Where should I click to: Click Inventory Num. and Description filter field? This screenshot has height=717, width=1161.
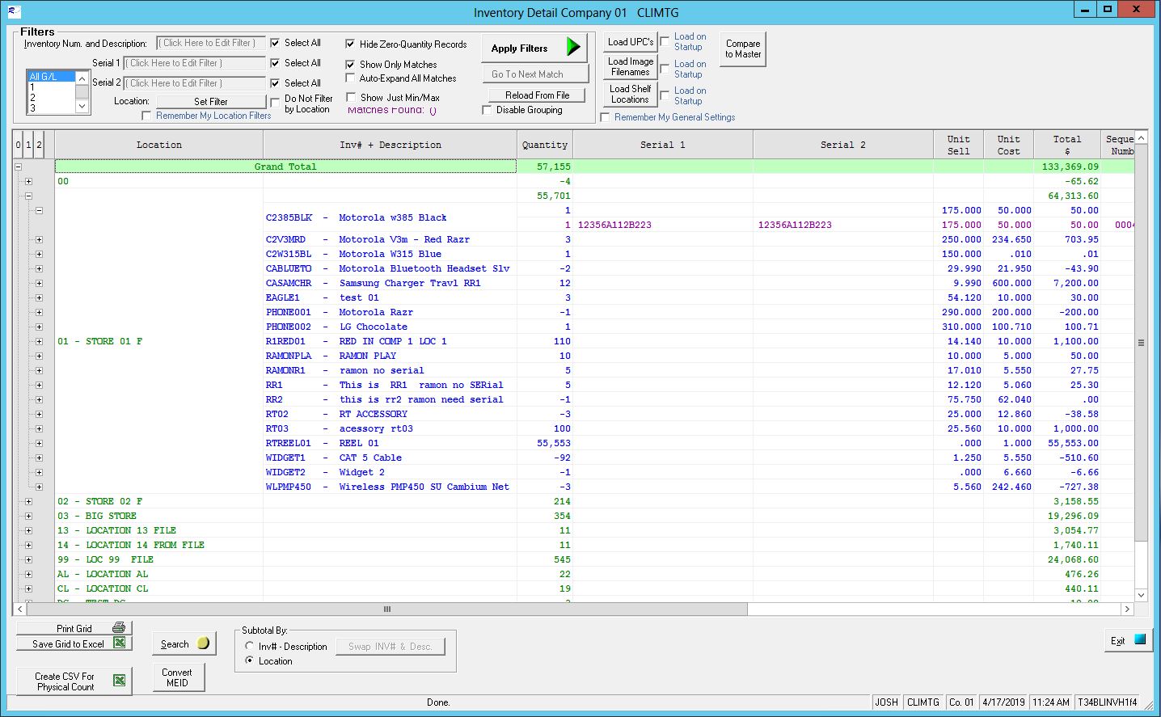(210, 43)
